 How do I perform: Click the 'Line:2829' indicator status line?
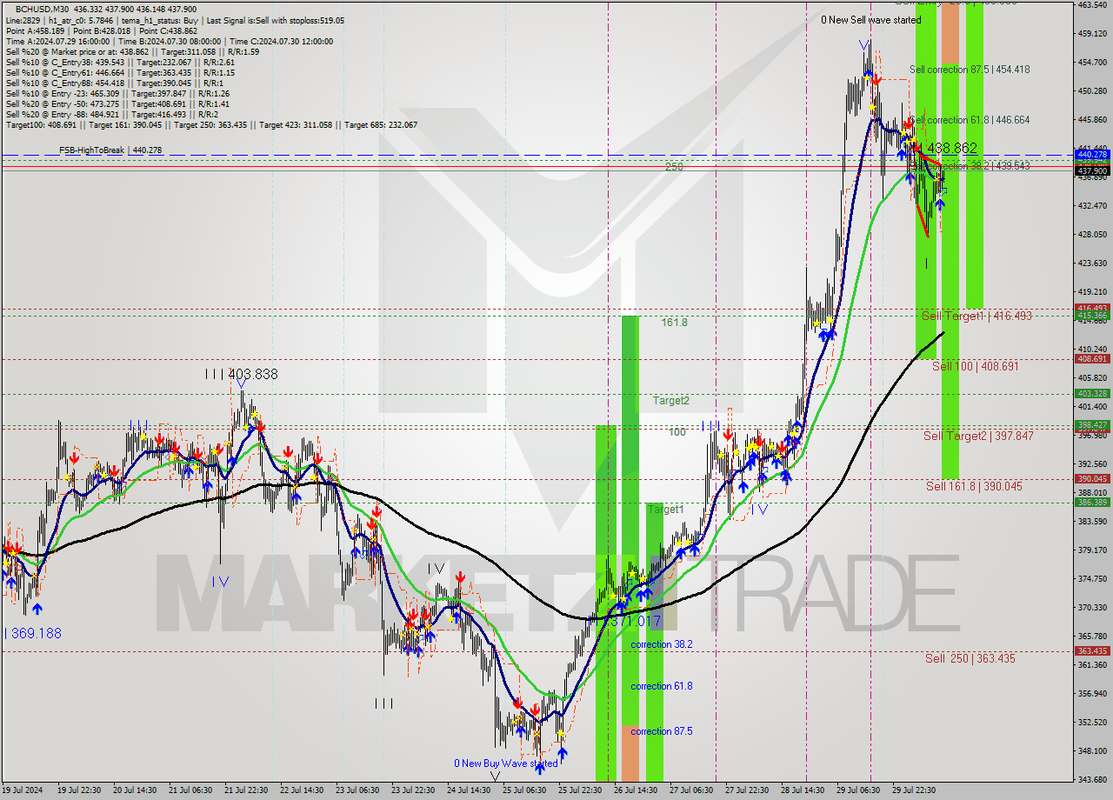(x=174, y=20)
